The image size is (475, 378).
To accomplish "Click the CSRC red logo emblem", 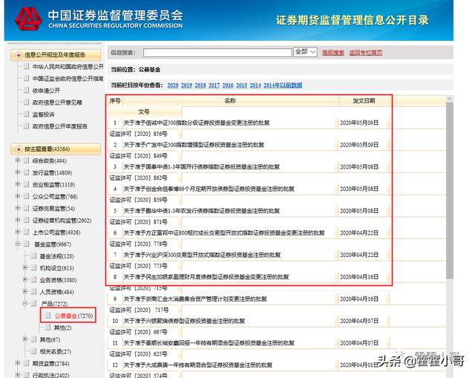I will pyautogui.click(x=28, y=19).
